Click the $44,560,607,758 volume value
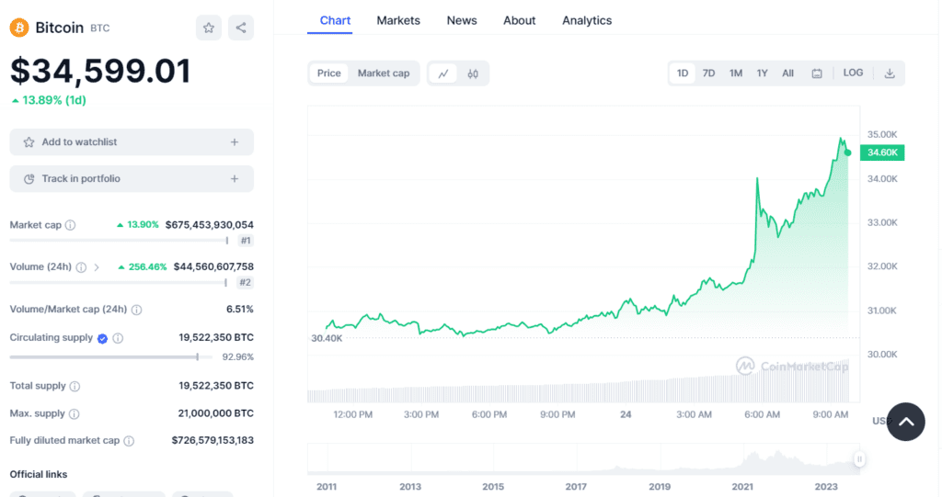 click(x=213, y=266)
